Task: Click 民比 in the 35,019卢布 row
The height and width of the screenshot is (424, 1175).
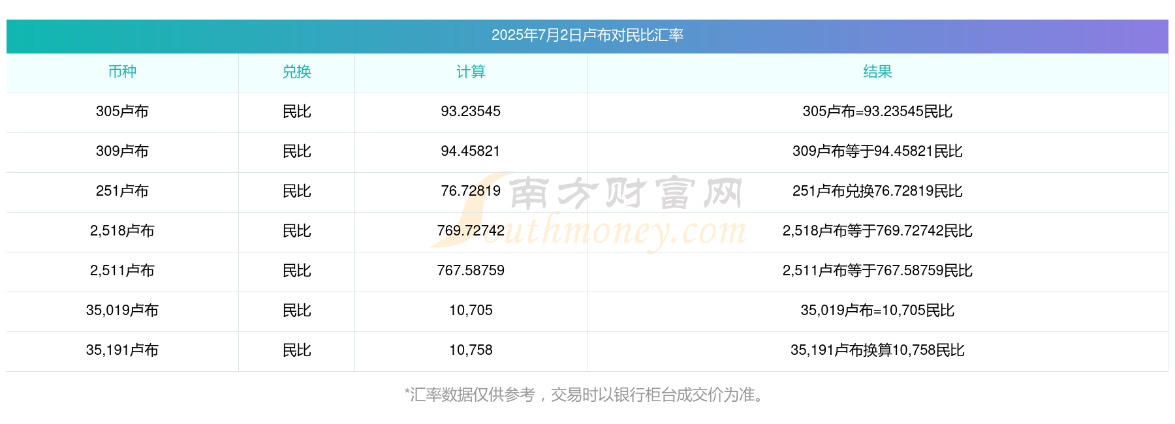Action: pyautogui.click(x=296, y=310)
